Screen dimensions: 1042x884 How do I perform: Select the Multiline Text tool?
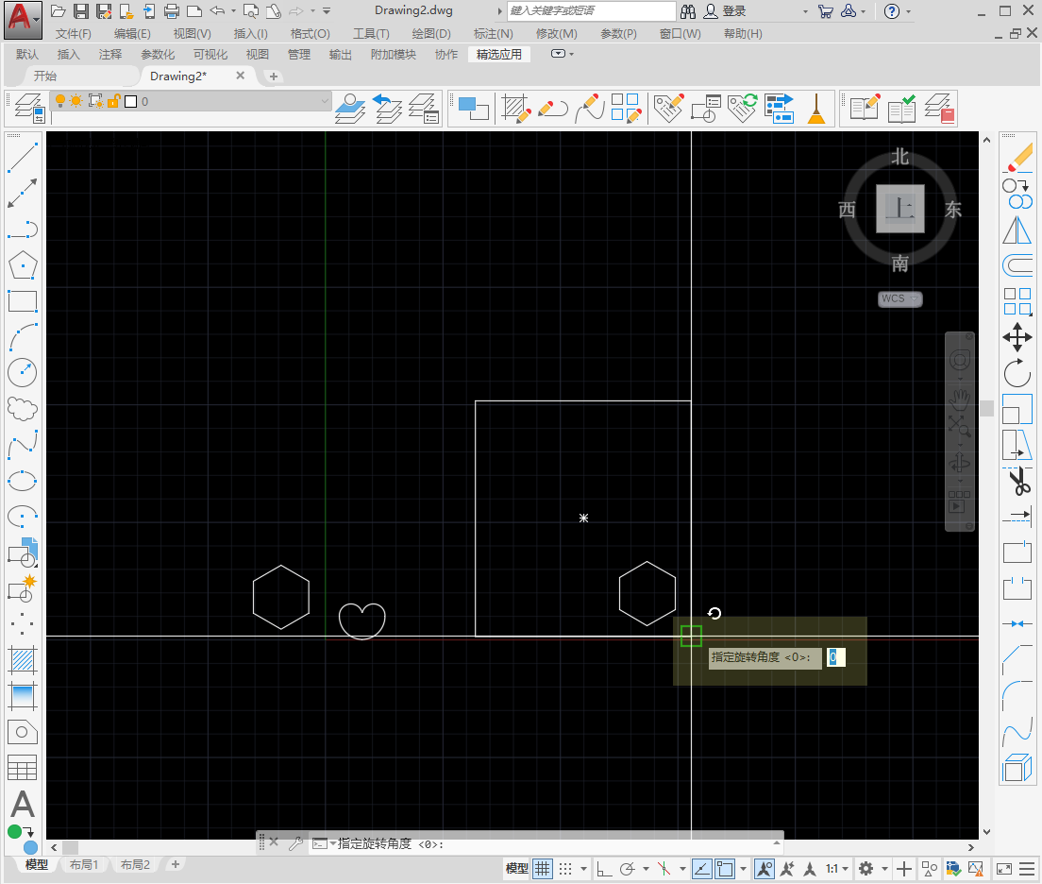pos(22,804)
